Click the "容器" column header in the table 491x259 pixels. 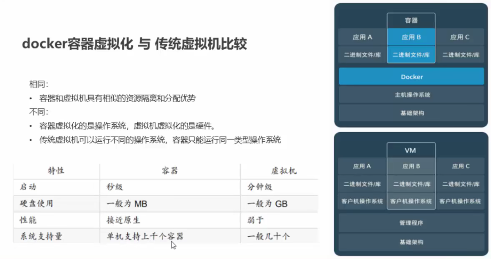click(x=170, y=171)
